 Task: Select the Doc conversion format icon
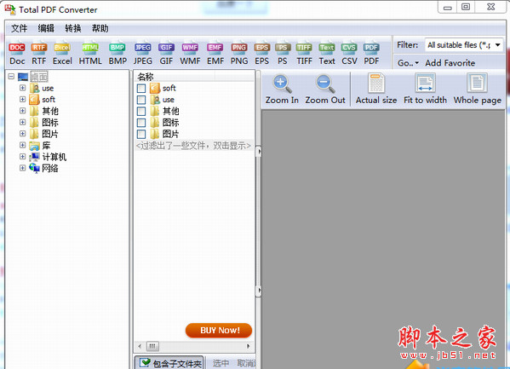tap(17, 54)
